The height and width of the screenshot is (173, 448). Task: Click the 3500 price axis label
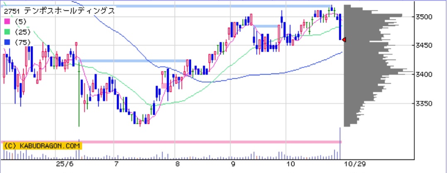[425, 17]
